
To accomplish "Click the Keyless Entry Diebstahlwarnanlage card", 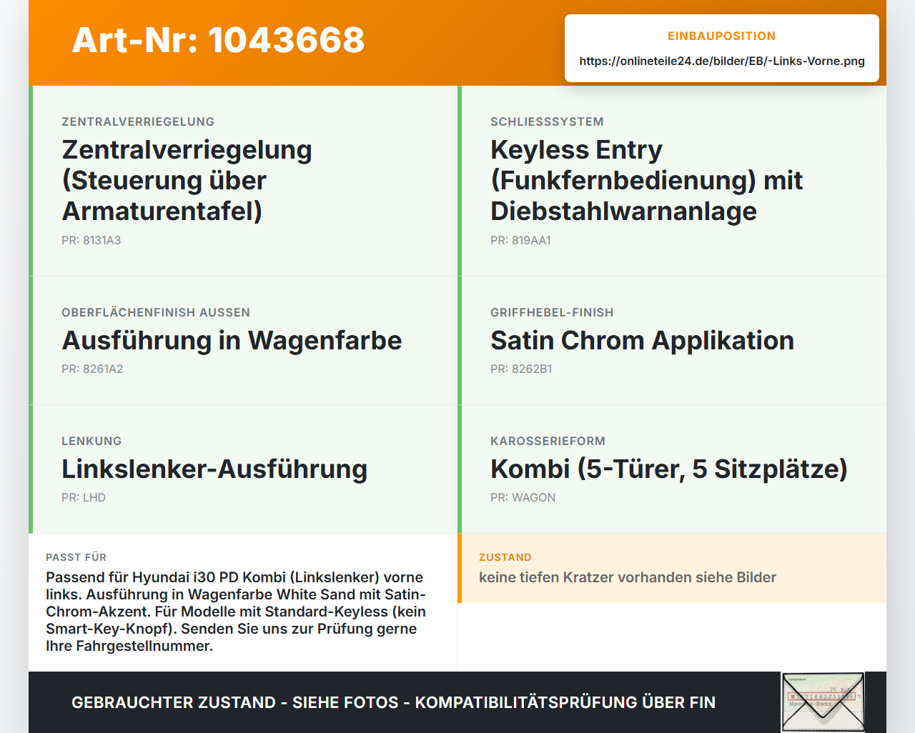I will point(672,181).
